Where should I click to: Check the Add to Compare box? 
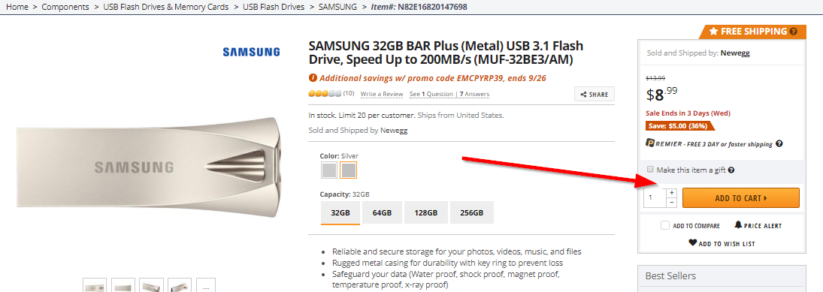point(665,225)
